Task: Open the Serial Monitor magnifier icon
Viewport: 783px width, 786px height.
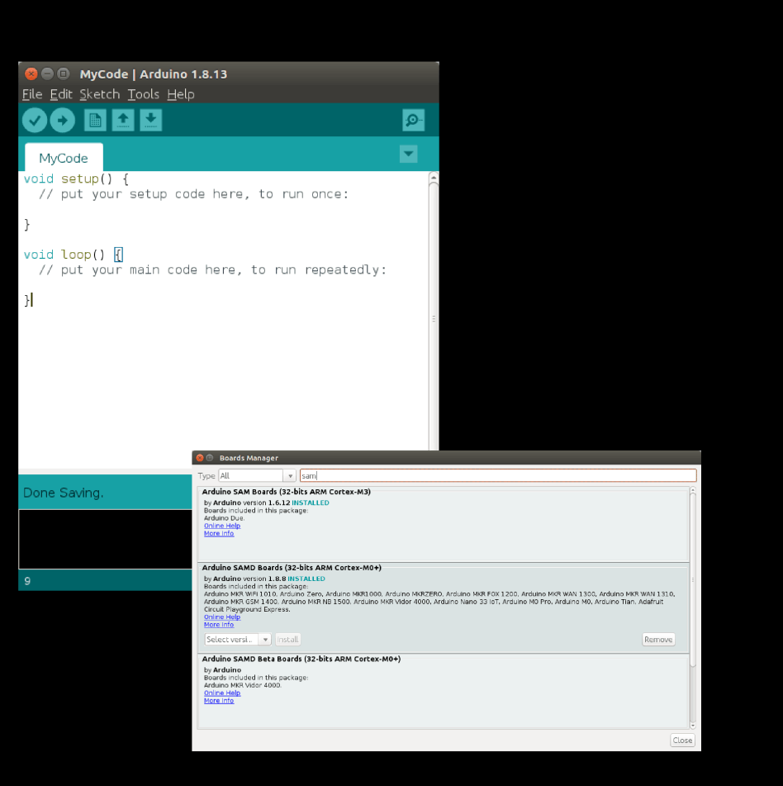Action: click(413, 121)
